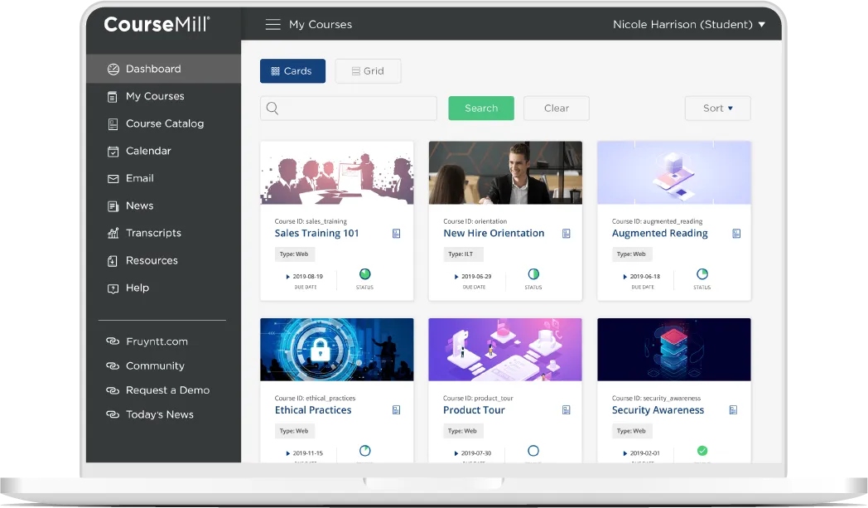
Task: Open the Product Tour course title
Action: pyautogui.click(x=474, y=410)
